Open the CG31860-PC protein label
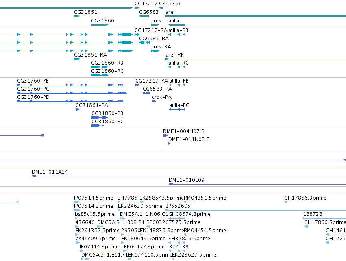This screenshot has height=261, width=346. click(107, 122)
